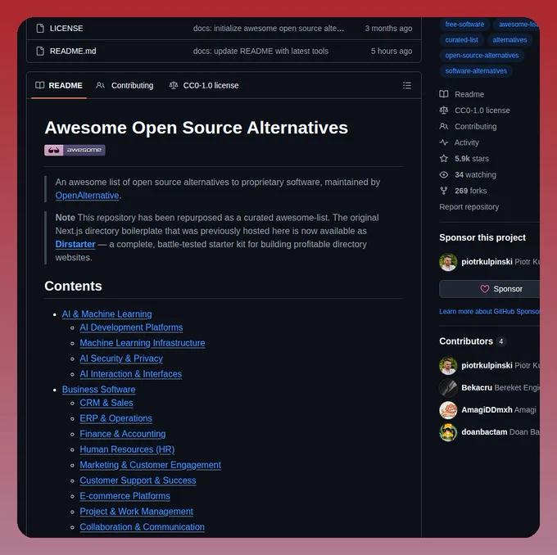Open the LICENSE file
The height and width of the screenshot is (555, 557).
66,28
